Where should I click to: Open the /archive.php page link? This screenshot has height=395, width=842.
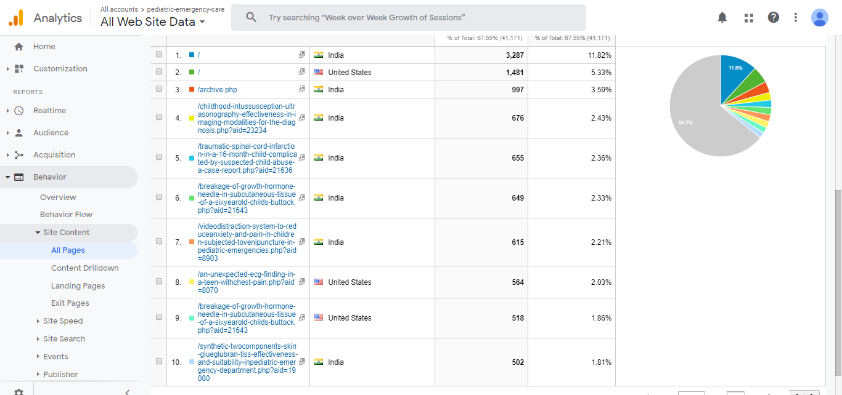point(217,90)
